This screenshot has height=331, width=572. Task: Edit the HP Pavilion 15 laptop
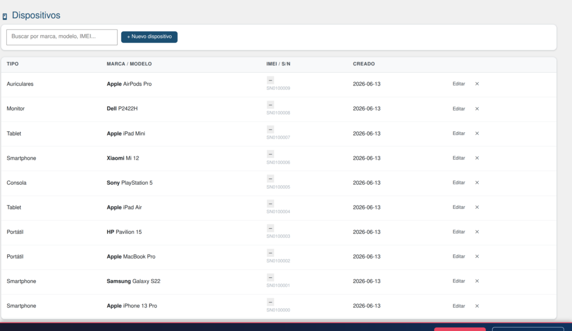[459, 232]
